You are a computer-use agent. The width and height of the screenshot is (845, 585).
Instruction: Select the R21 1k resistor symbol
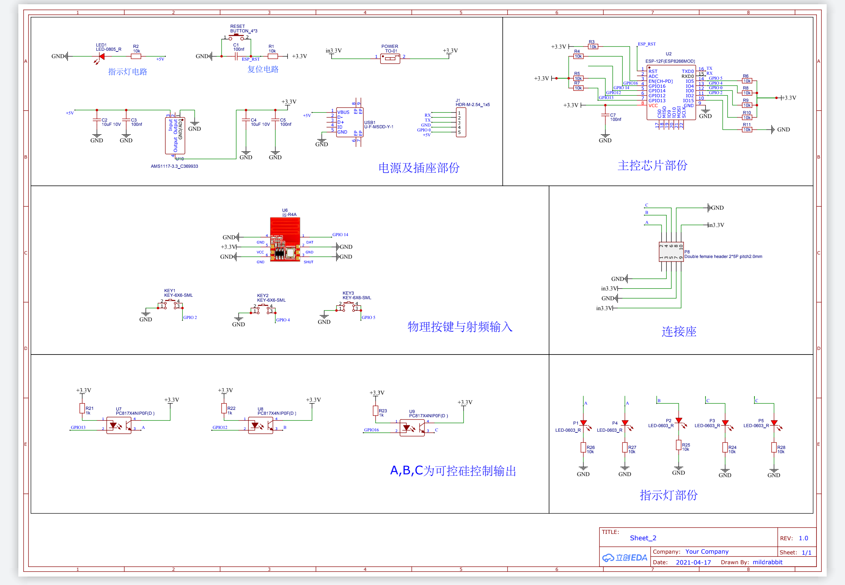tap(82, 408)
